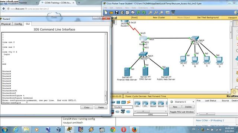The height and width of the screenshot is (133, 238).
Task: Open file using the folder toolbar icon
Action: click(x=112, y=13)
